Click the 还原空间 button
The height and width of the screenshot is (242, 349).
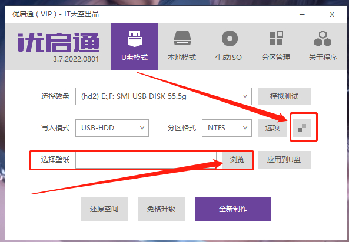104,209
